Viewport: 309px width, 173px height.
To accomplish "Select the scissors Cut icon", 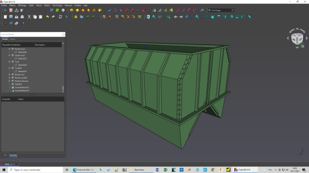I will click(x=29, y=17).
